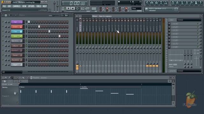Viewport: 204px width, 114px height.
Task: Click the graph editor icon in step sequencer
Action: coord(62,16)
